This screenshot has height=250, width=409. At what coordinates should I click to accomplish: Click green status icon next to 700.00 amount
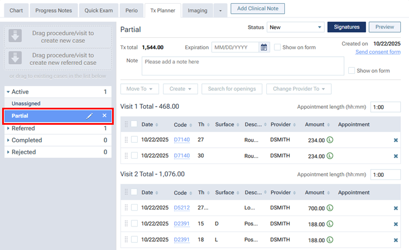click(x=330, y=208)
